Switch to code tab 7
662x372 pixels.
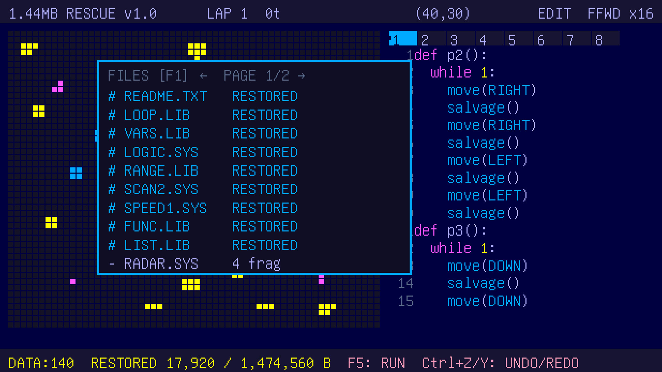point(576,39)
